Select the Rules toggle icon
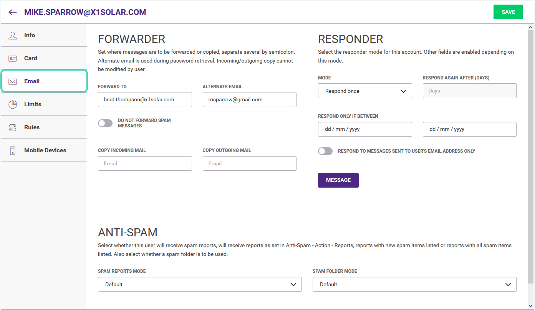Screen dimensions: 535x310 point(13,127)
